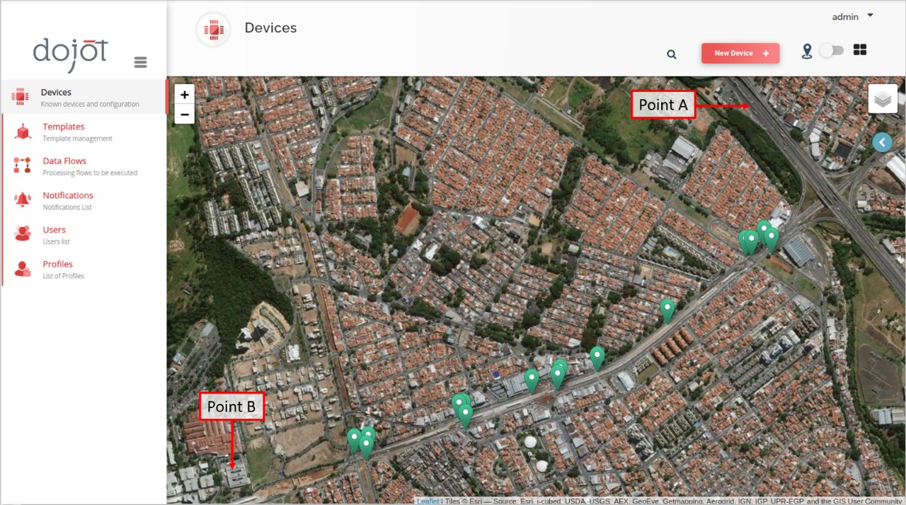The height and width of the screenshot is (505, 906).
Task: Open the admin user dropdown
Action: click(852, 16)
